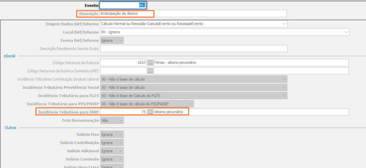Expand Incidência Tributária Previdência Social dropdown
Screen dimensions: 366x168
pos(284,88)
